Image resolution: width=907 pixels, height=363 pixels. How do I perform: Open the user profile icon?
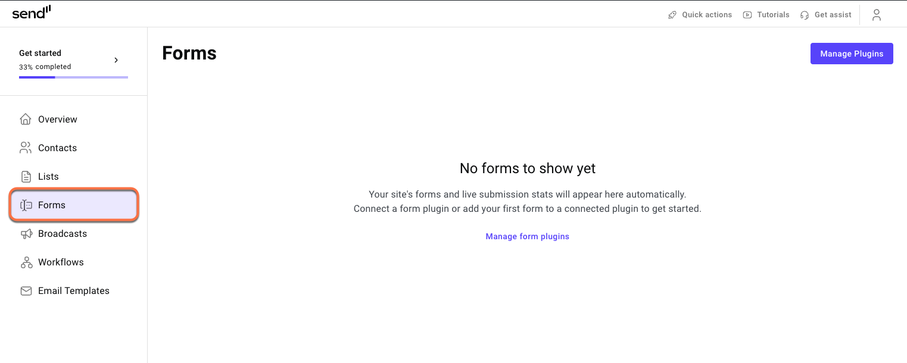click(877, 15)
